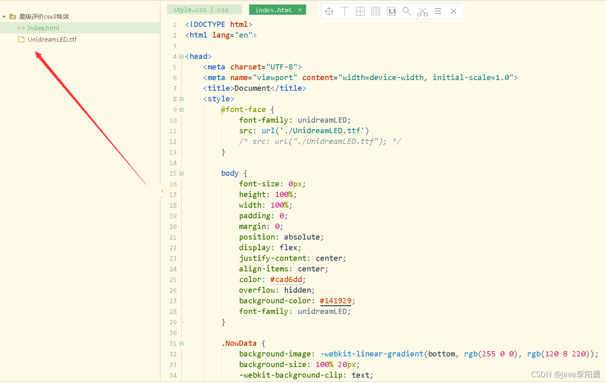Screen dimensions: 606x383
Task: Click the "position: absolute" declaration
Action: click(282, 237)
